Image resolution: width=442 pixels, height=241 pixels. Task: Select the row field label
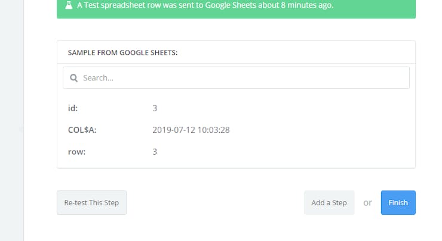[x=76, y=152]
